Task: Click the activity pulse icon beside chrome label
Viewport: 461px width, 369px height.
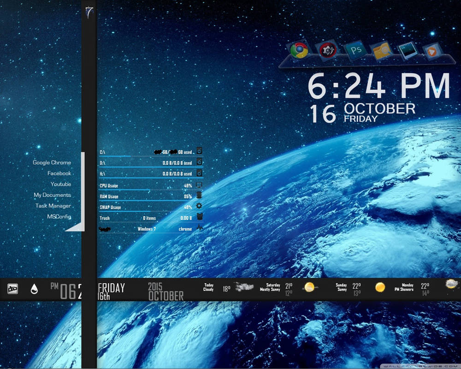Action: [x=200, y=228]
